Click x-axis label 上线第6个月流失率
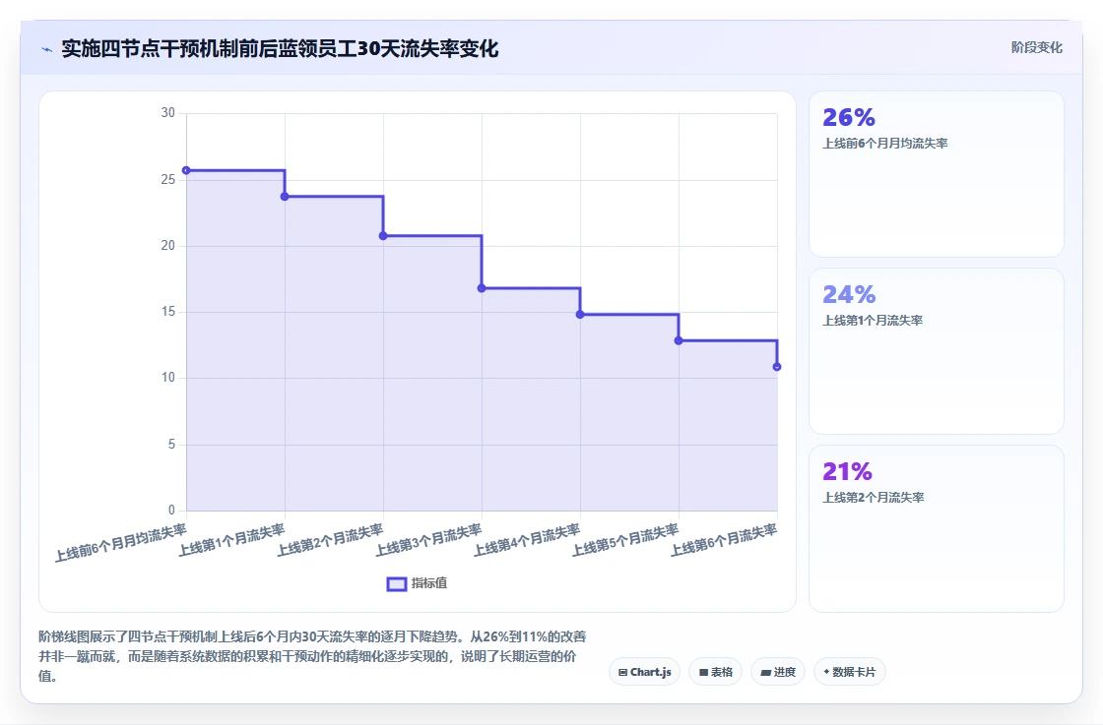 tap(724, 540)
